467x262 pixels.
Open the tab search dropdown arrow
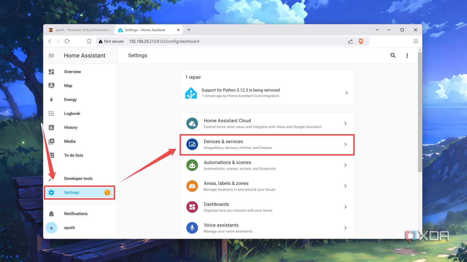click(x=377, y=30)
